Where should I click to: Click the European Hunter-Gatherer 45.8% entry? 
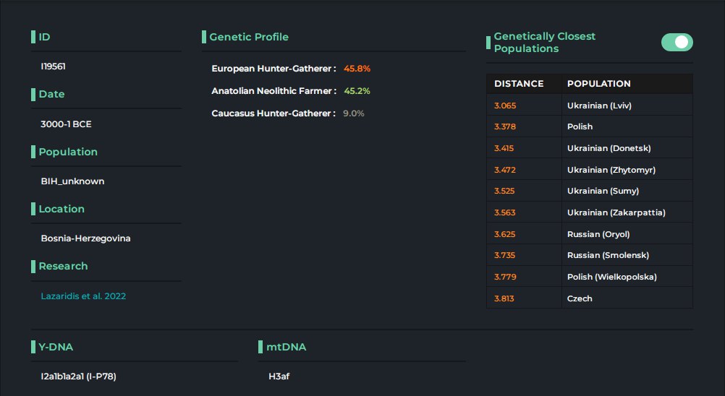pos(290,69)
